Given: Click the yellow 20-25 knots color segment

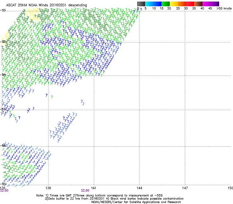Looking at the screenshot, I should 174,4.
